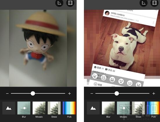Select the Straw thumbnail in right screen
The image size is (160, 122).
pos(139,108)
